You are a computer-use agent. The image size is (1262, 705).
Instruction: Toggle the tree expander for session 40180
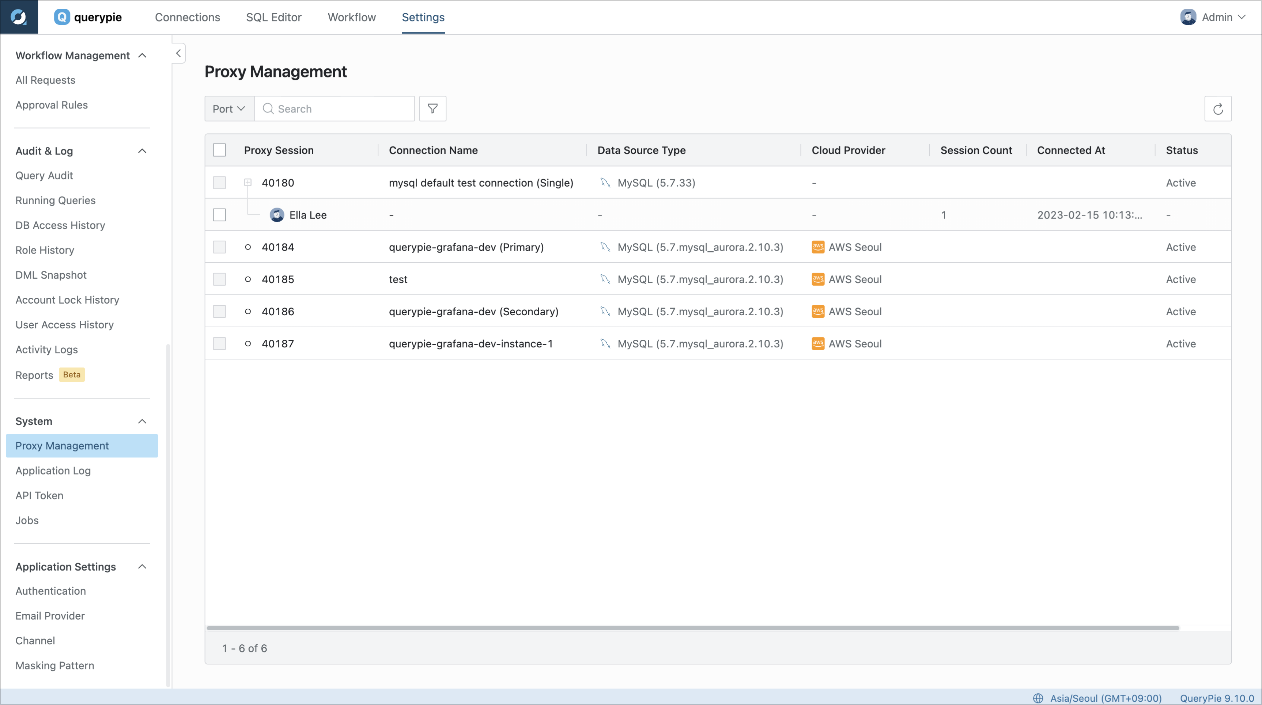click(x=248, y=183)
